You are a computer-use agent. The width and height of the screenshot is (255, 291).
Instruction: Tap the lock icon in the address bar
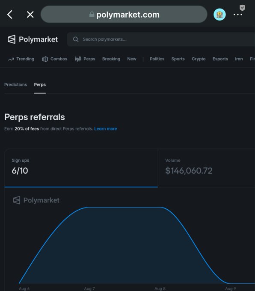pyautogui.click(x=92, y=14)
